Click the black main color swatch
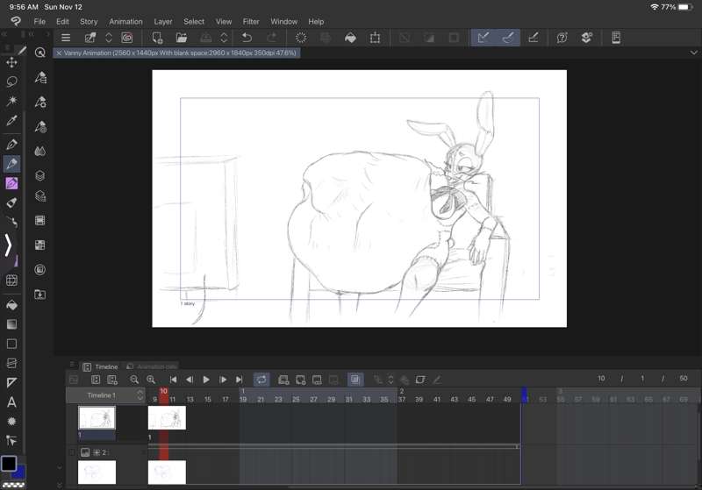 tap(9, 463)
